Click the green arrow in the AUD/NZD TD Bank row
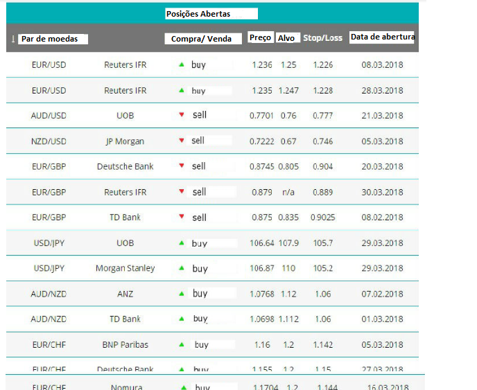This screenshot has height=390, width=477. (182, 319)
